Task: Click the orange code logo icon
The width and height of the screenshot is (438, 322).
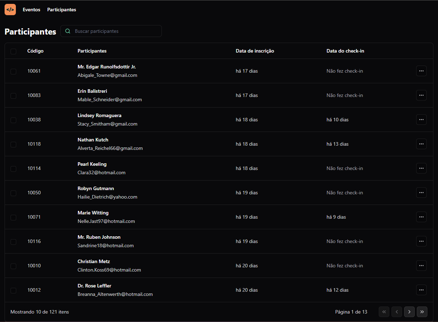Action: click(x=10, y=10)
